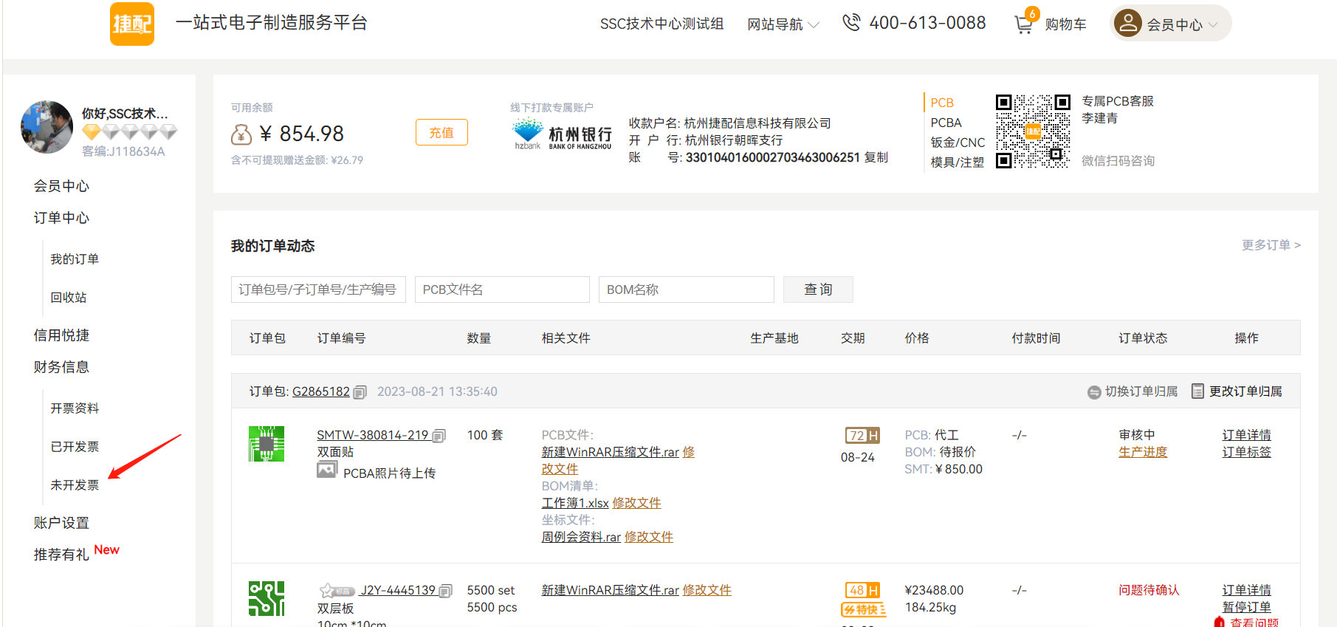Open 更多订单 to see more orders
The height and width of the screenshot is (627, 1337).
click(x=1271, y=245)
